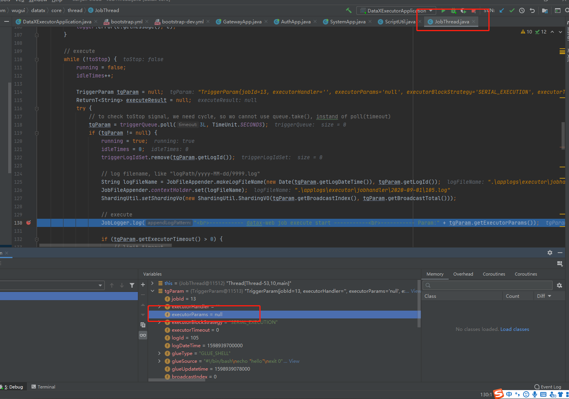
Task: Click the SVN commit green checkmark
Action: pos(512,11)
